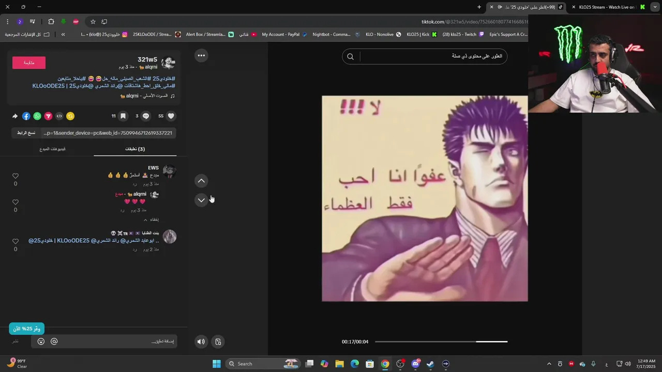This screenshot has width=662, height=372.
Task: Click the وفّر 25% الآن promo badge
Action: point(27,329)
